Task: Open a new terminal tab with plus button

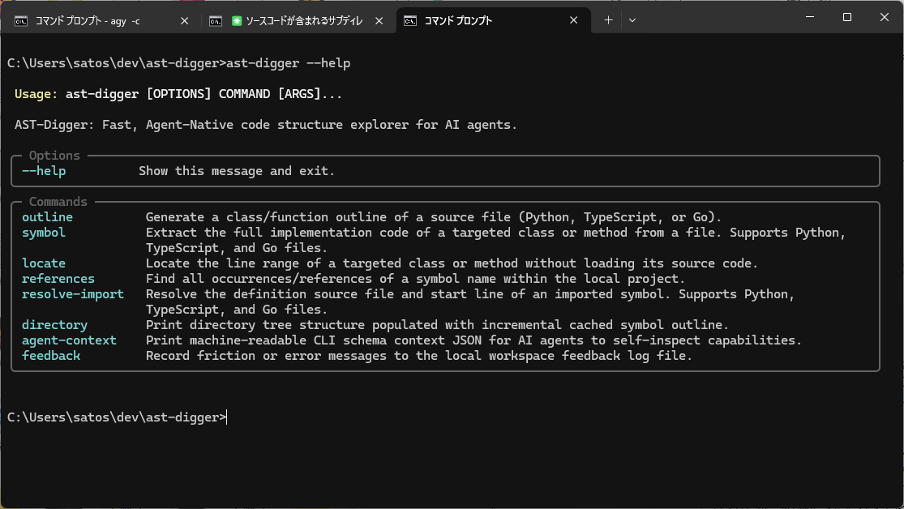Action: (608, 20)
